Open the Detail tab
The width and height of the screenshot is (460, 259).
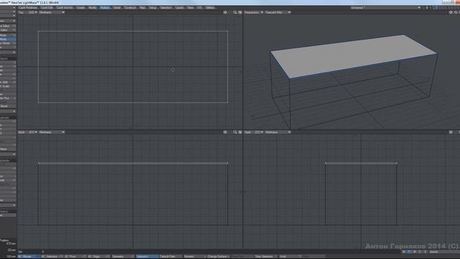[116, 8]
